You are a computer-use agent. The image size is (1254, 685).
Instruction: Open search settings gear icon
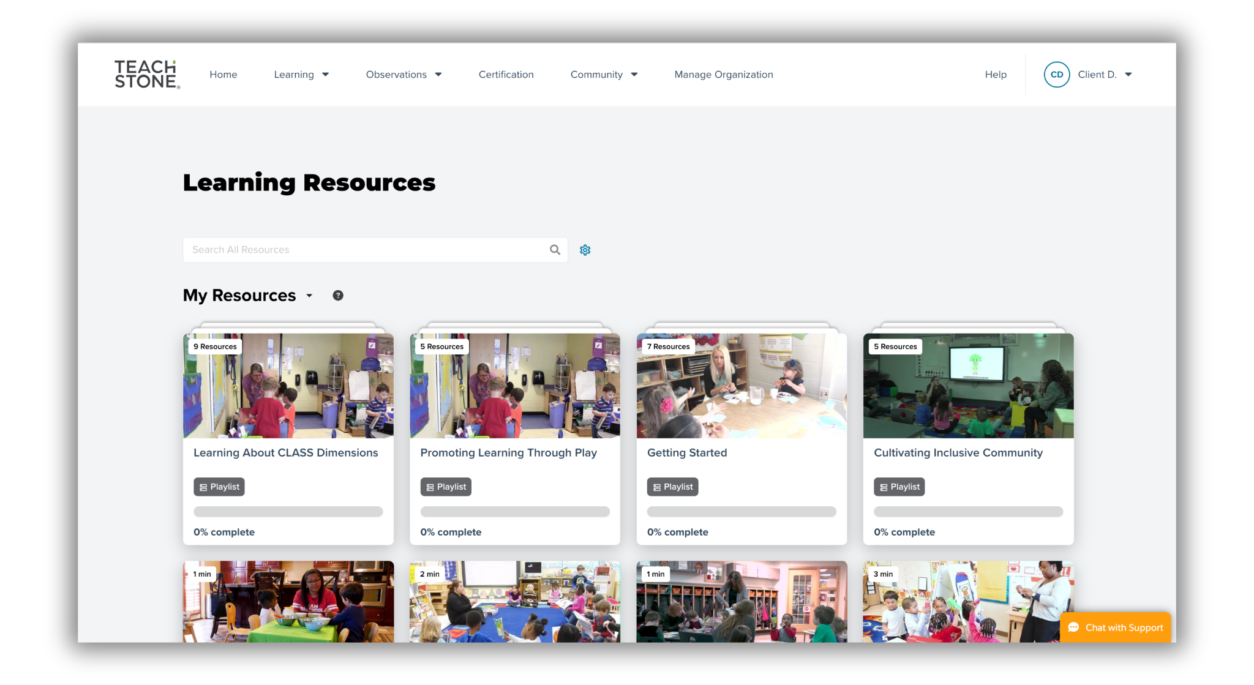(x=585, y=250)
